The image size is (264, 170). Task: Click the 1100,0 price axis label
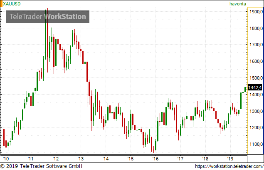[256, 144]
